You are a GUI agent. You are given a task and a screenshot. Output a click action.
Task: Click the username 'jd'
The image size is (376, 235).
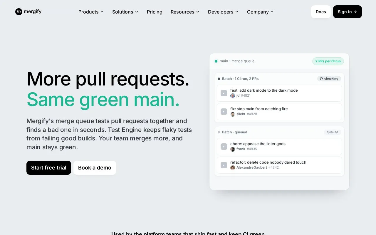(x=238, y=96)
